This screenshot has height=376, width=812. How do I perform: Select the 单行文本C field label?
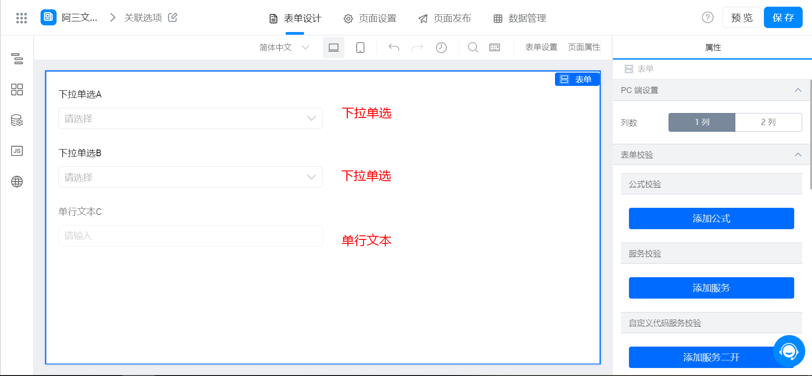pos(80,212)
